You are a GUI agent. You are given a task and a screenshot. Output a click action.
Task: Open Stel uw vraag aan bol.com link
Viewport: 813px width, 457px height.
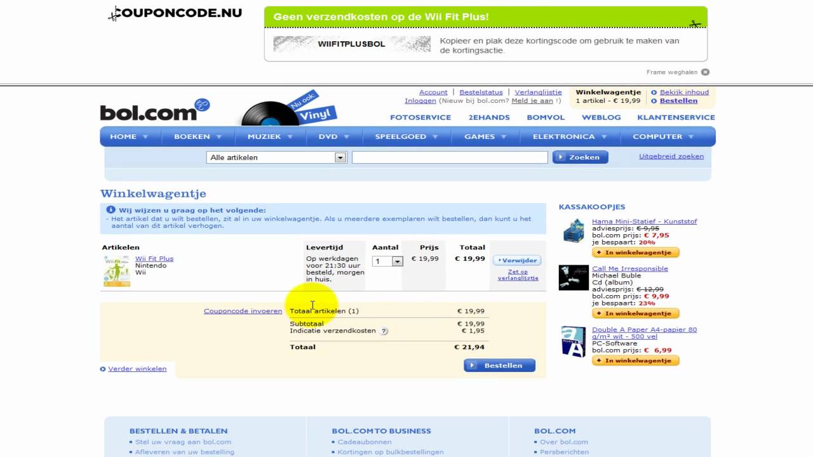pos(183,442)
